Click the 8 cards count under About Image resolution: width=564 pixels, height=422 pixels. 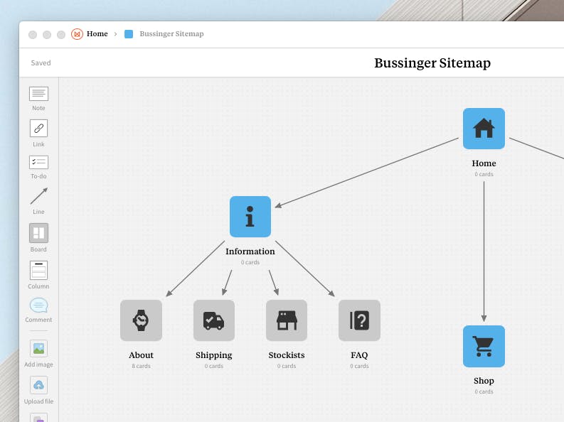coord(141,366)
